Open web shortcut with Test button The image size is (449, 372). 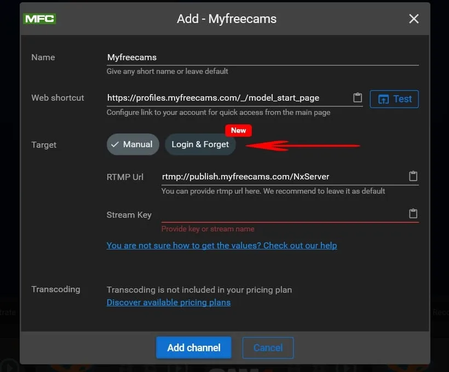click(394, 99)
